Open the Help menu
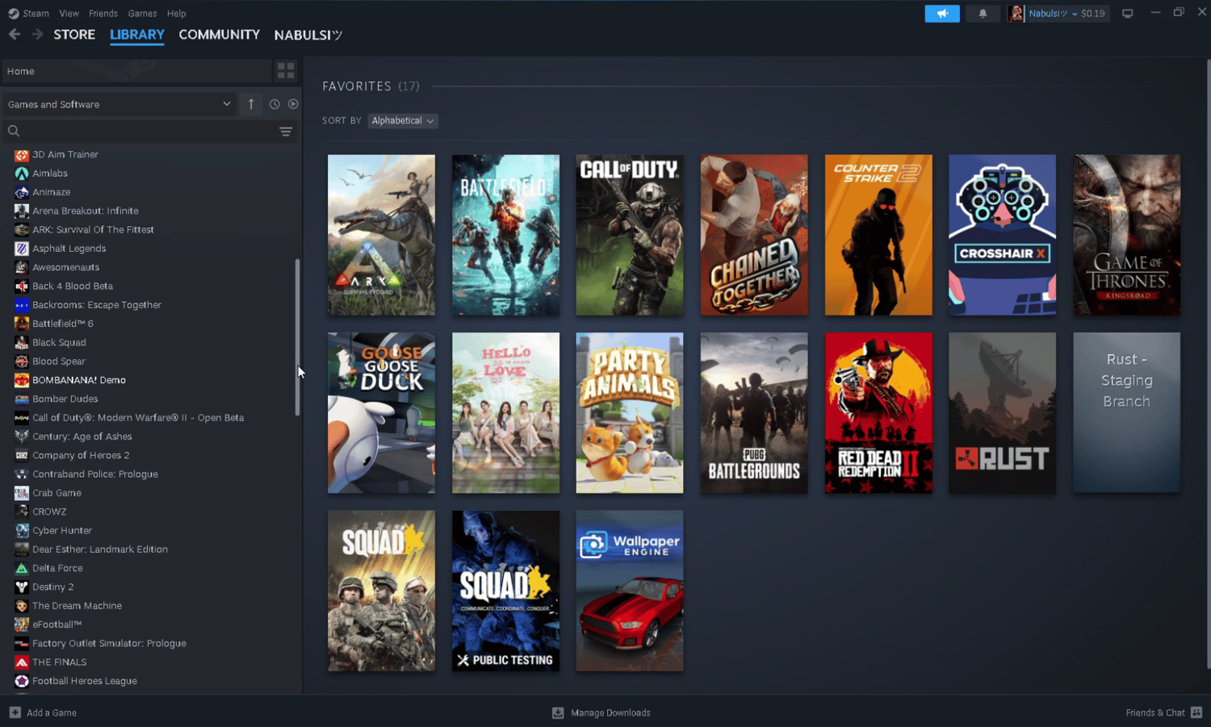The height and width of the screenshot is (727, 1211). tap(177, 14)
